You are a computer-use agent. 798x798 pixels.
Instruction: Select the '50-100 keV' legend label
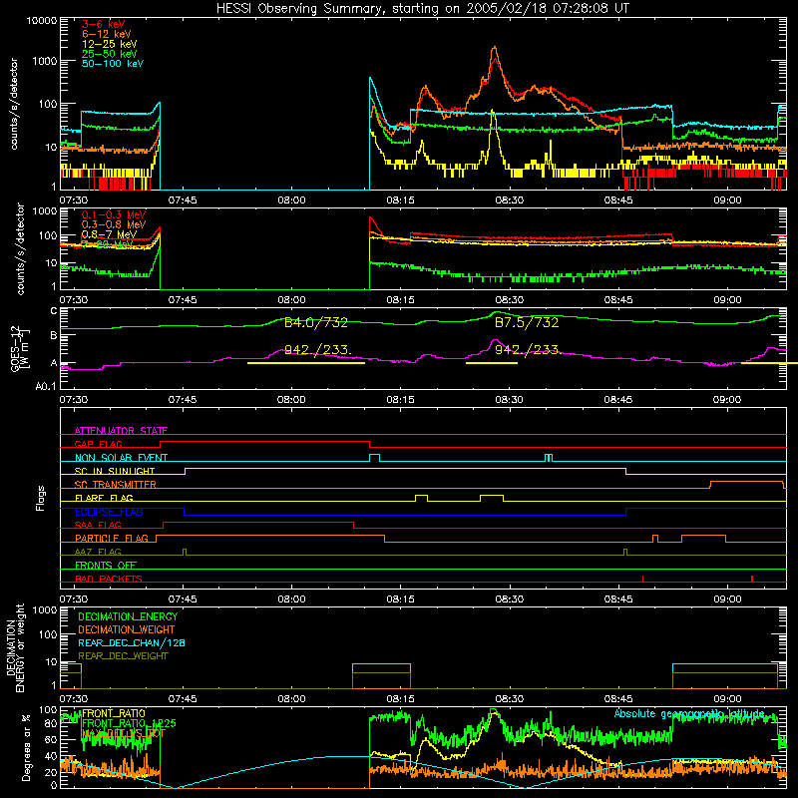[x=113, y=64]
